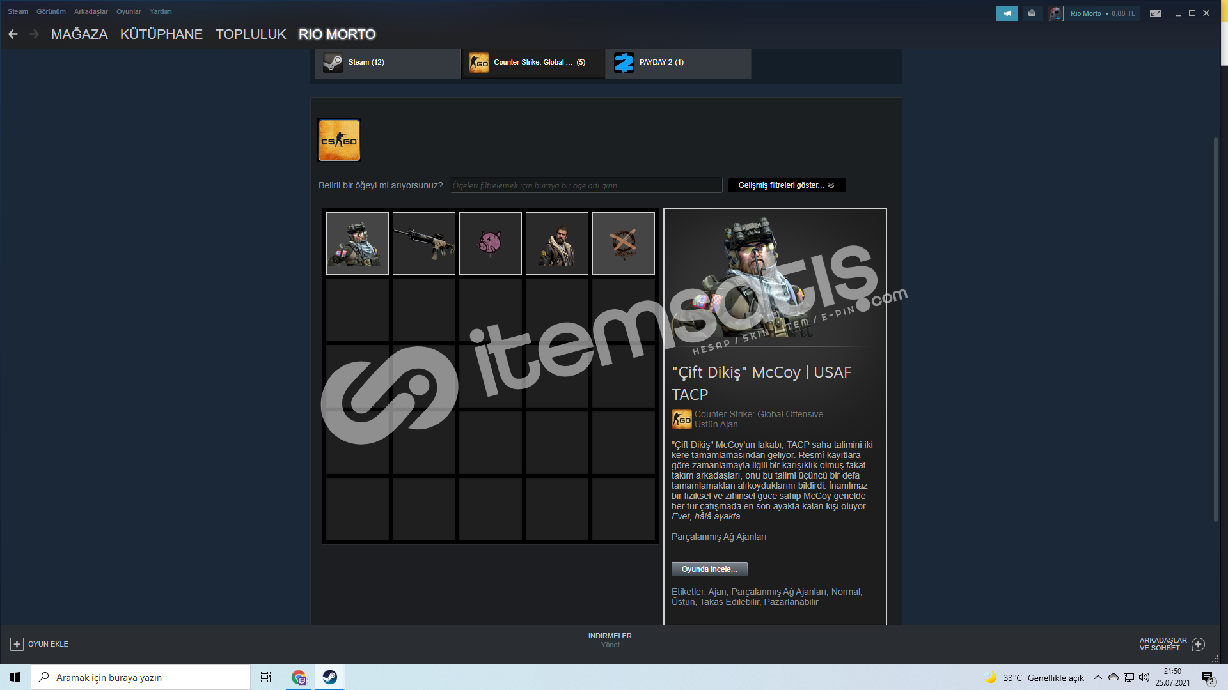Open friends chat plus icon

(x=1199, y=645)
